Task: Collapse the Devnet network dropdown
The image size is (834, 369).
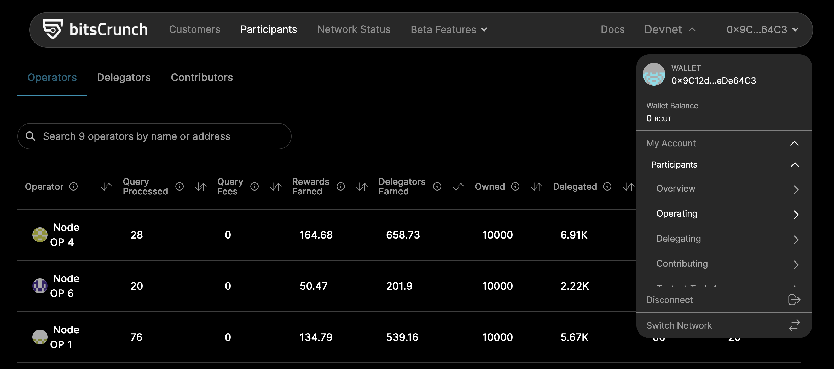Action: [x=670, y=29]
